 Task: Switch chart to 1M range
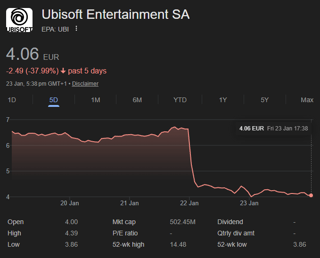(x=95, y=100)
